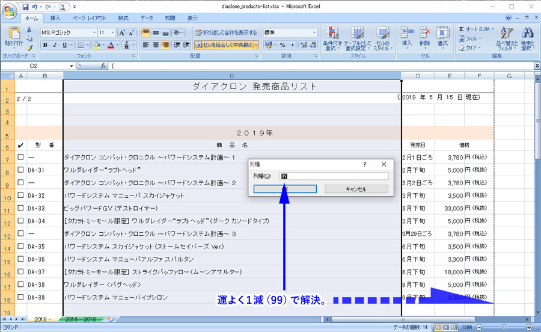
Task: Switch to 挿入 ribbon tab
Action: coord(55,18)
